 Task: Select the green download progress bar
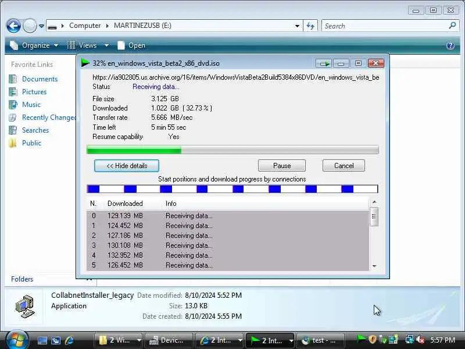[x=233, y=150]
